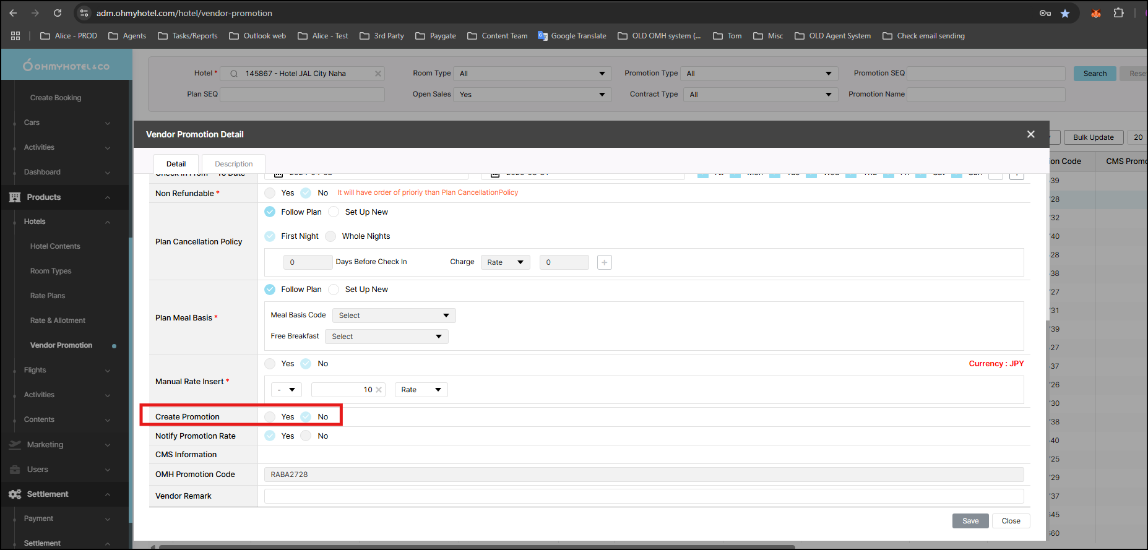Select Yes for Create Promotion
Screen dimensions: 1148x550
[x=270, y=417]
